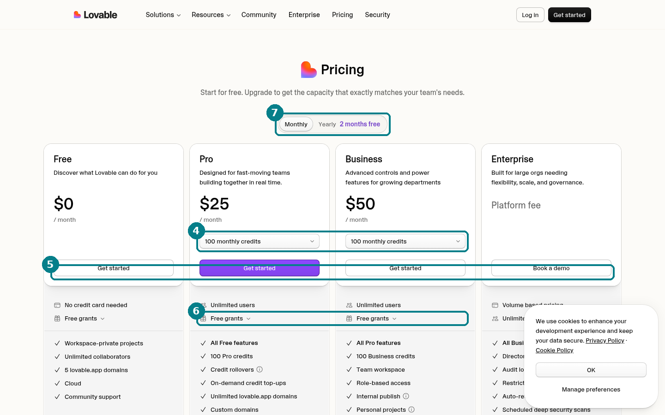Click heart logo beside Pricing heading
Image resolution: width=665 pixels, height=415 pixels.
pos(308,70)
